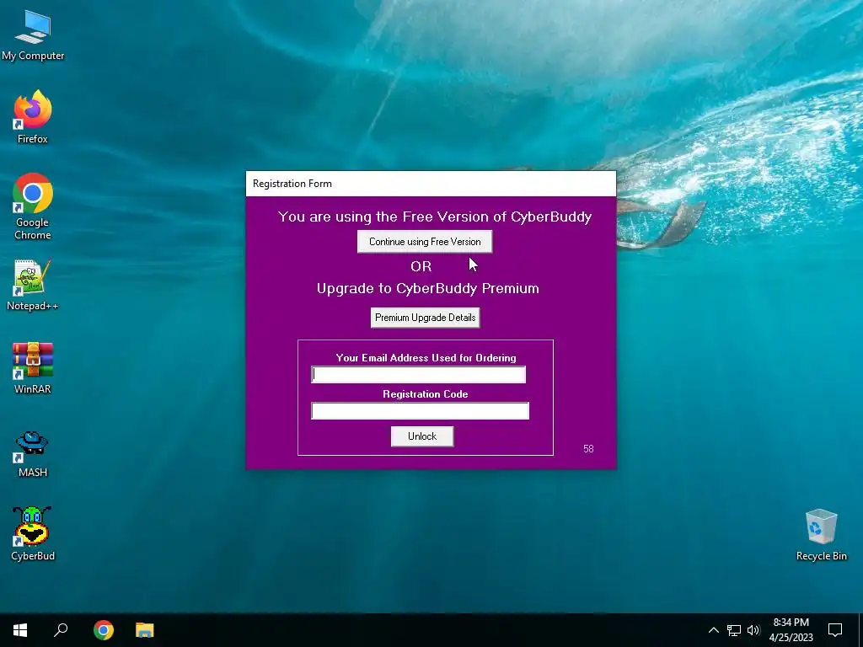The width and height of the screenshot is (863, 647).
Task: Open File Explorer from the taskbar
Action: 145,630
